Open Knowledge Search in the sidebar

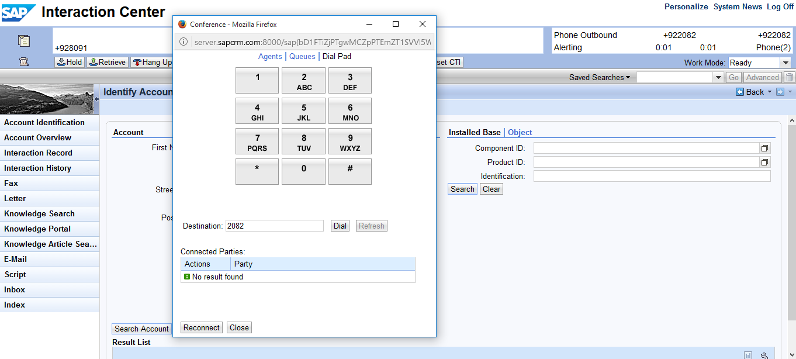pyautogui.click(x=40, y=213)
